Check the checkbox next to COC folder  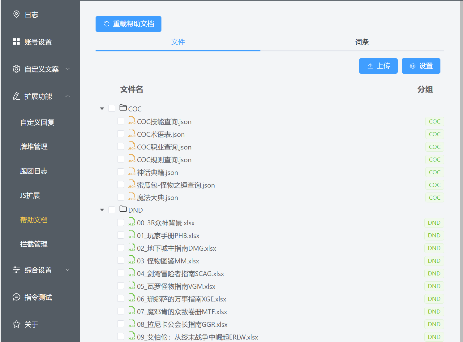coord(112,108)
